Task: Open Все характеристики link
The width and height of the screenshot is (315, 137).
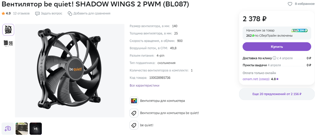Action: (144, 85)
